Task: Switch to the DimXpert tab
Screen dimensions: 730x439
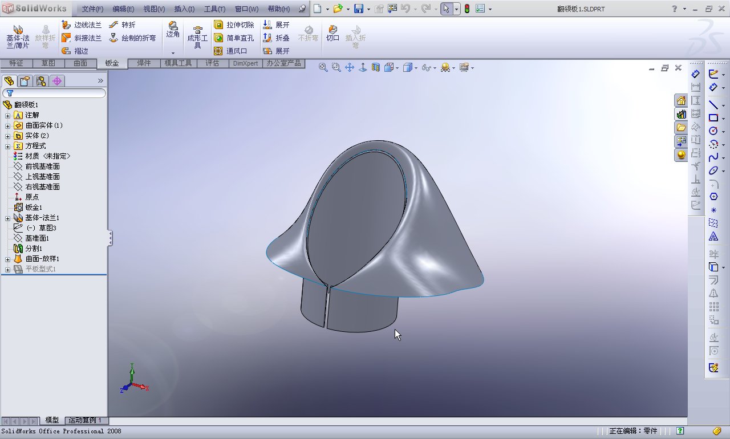Action: point(246,63)
